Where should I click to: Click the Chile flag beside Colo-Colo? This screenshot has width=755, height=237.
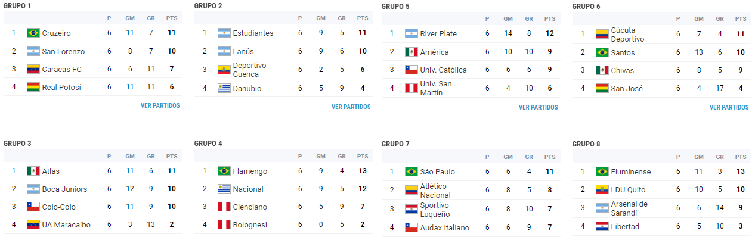(33, 207)
